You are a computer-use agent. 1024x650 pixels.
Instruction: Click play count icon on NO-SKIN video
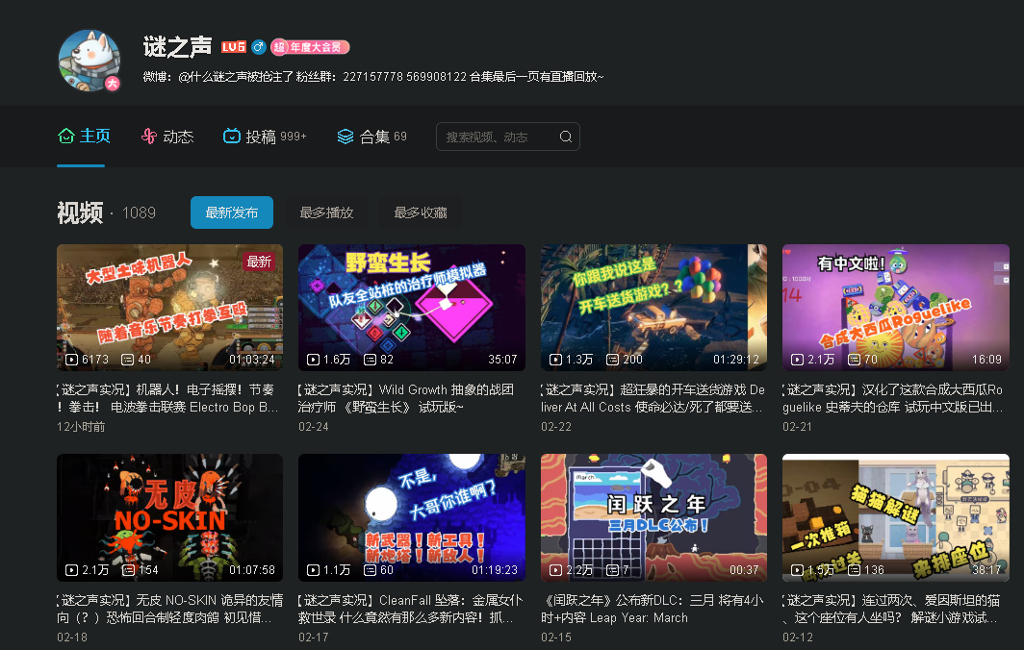pyautogui.click(x=72, y=570)
